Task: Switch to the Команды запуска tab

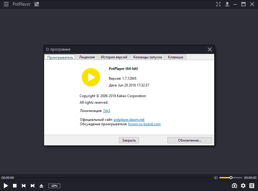Action: pos(148,57)
